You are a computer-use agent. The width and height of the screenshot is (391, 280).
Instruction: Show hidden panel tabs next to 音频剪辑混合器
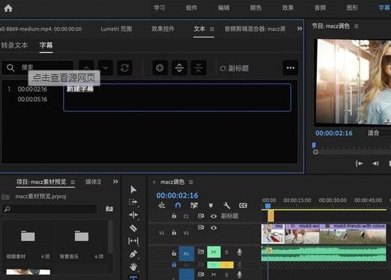[x=299, y=29]
